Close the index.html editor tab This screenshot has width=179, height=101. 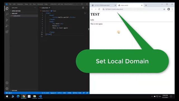(50, 8)
